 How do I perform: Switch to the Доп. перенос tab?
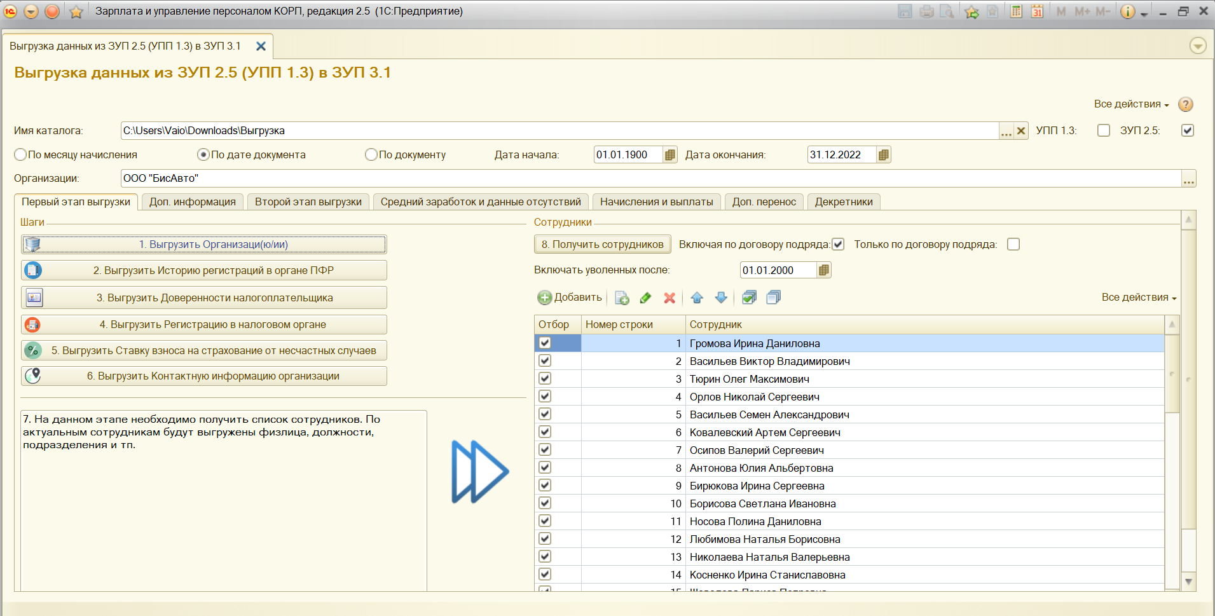(x=764, y=202)
